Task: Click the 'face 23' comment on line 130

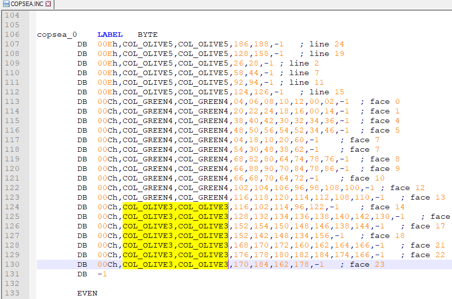Action: point(367,265)
